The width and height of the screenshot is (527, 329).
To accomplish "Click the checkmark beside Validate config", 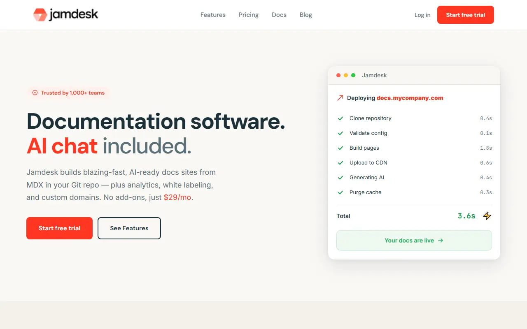I will click(x=340, y=133).
